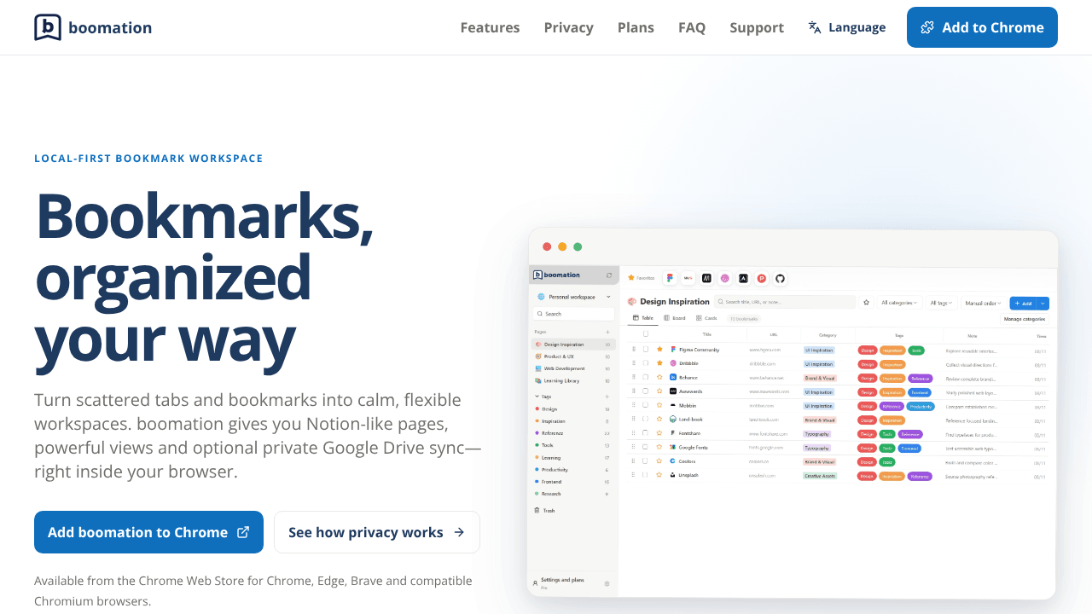This screenshot has height=614, width=1092.
Task: Open the Learning Library page in the sidebar
Action: point(572,380)
